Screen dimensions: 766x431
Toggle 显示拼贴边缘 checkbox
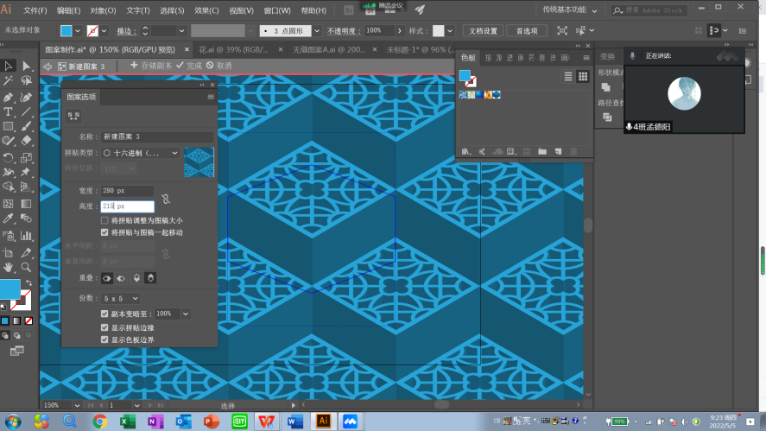click(x=105, y=328)
